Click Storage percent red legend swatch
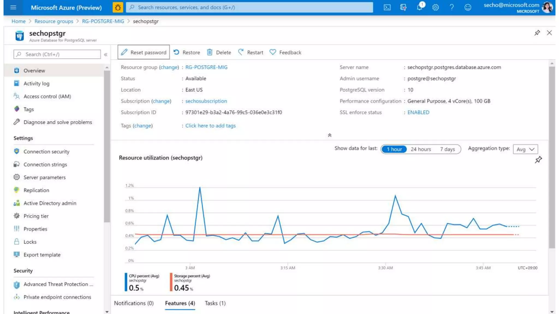Viewport: 559px width, 314px height. click(171, 282)
